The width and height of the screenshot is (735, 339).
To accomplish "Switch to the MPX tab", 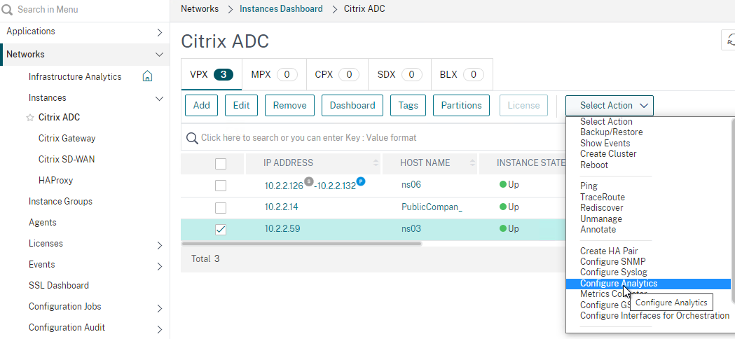I will [274, 74].
